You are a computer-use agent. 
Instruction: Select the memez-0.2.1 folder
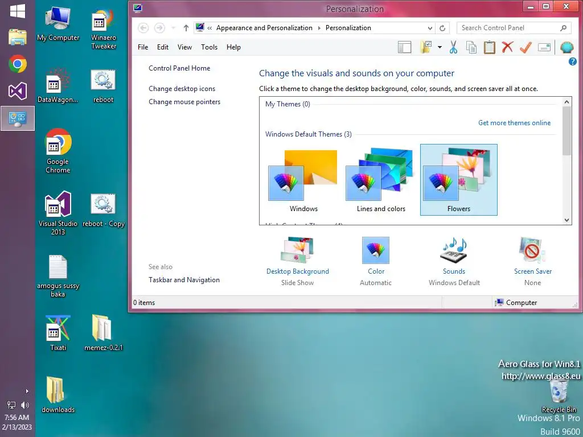pyautogui.click(x=104, y=333)
